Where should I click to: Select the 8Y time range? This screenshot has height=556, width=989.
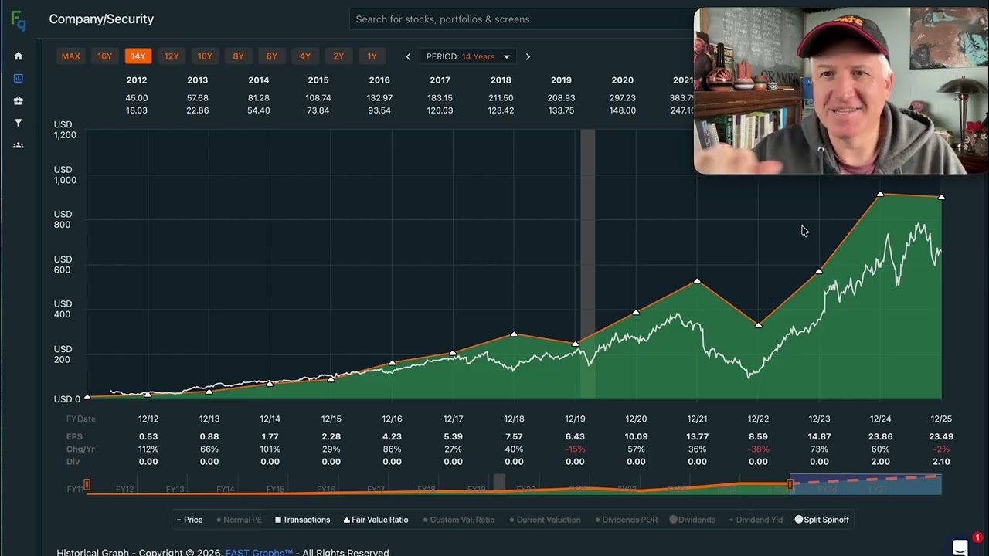[238, 56]
